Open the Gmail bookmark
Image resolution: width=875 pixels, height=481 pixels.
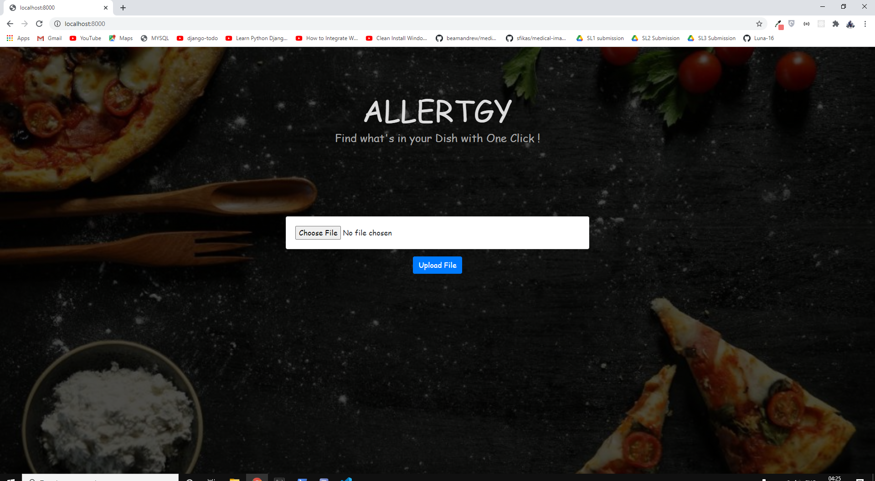click(50, 38)
